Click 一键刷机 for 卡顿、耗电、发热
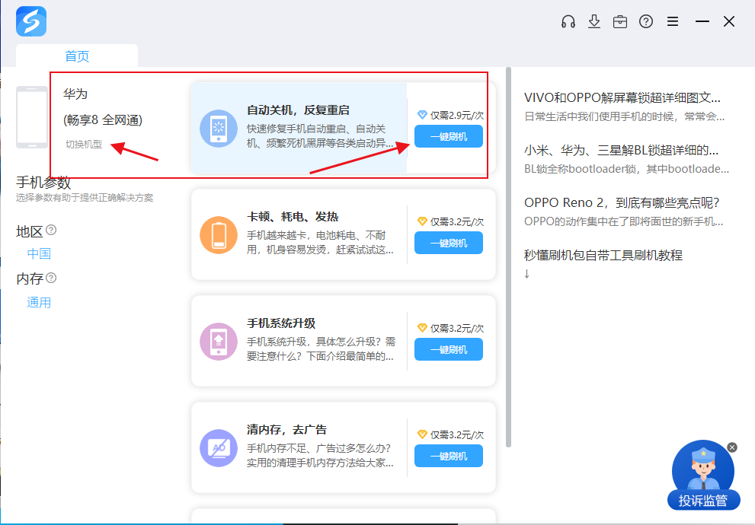 tap(448, 243)
